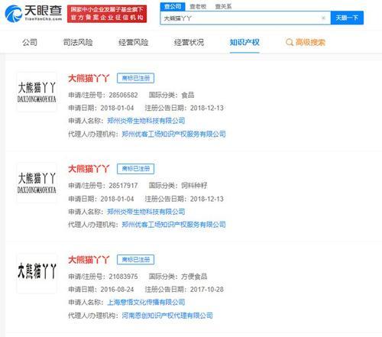Open trademark thumbnail for registration 28517917
This screenshot has height=337, width=382.
point(37,183)
